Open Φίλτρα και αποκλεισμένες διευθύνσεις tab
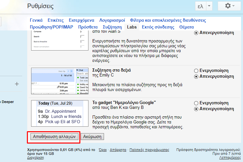This screenshot has width=243, height=162. click(168, 20)
